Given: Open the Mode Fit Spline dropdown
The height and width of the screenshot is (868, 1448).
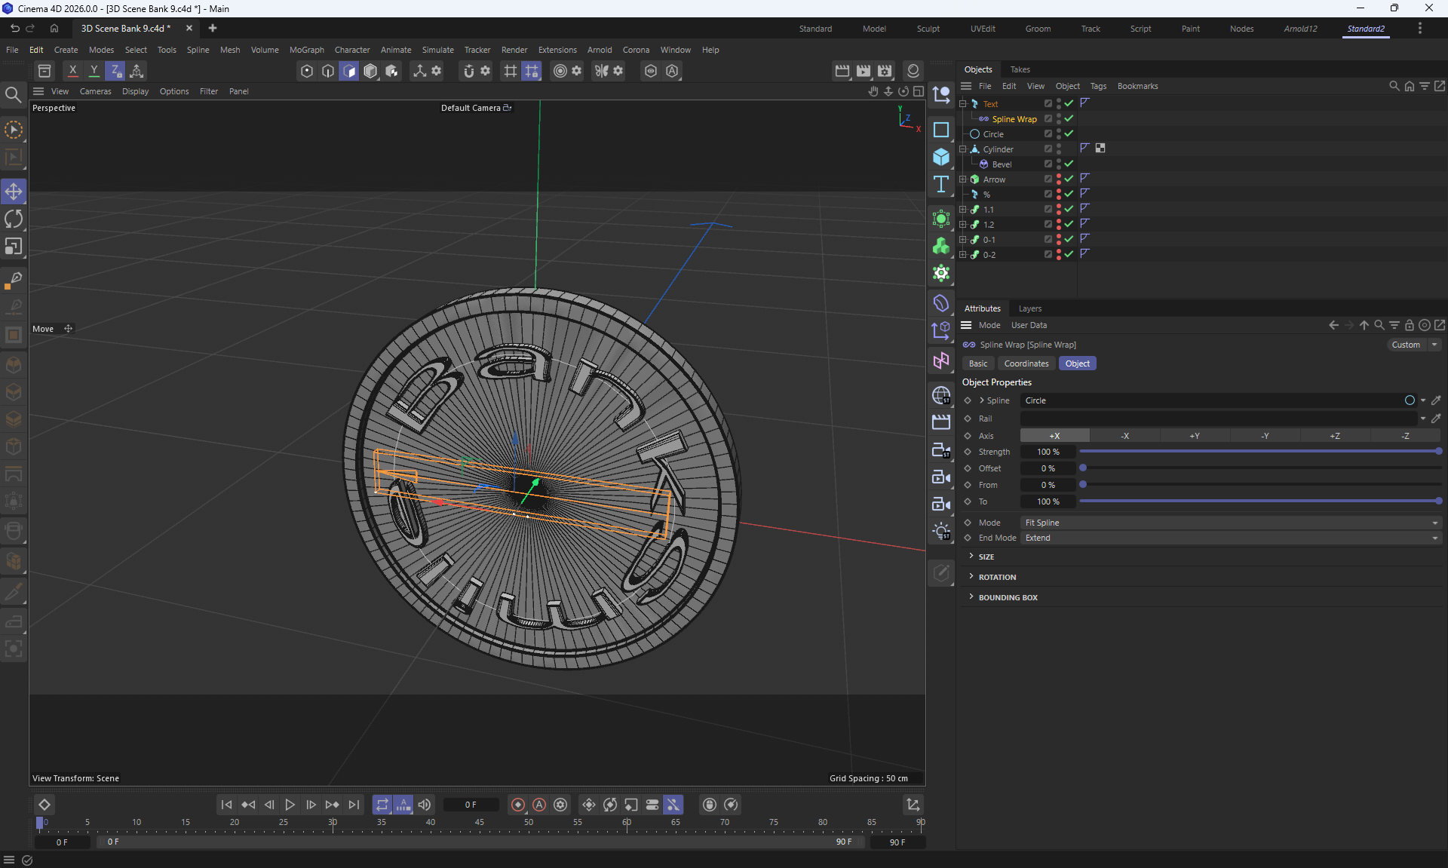Looking at the screenshot, I should click(1231, 523).
